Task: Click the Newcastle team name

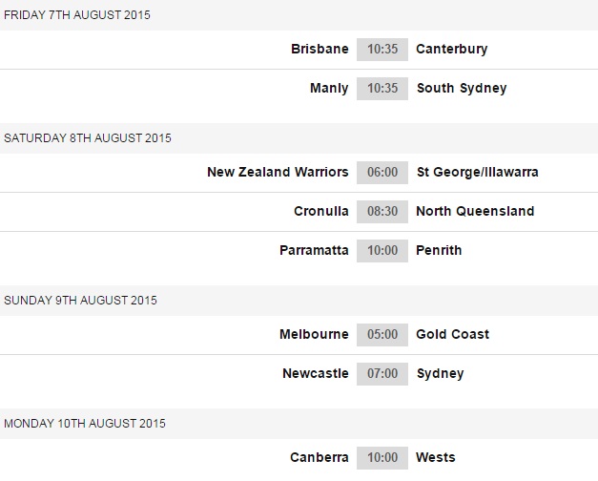Action: tap(316, 373)
